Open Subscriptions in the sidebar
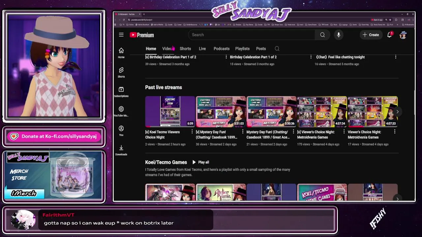 click(x=121, y=92)
